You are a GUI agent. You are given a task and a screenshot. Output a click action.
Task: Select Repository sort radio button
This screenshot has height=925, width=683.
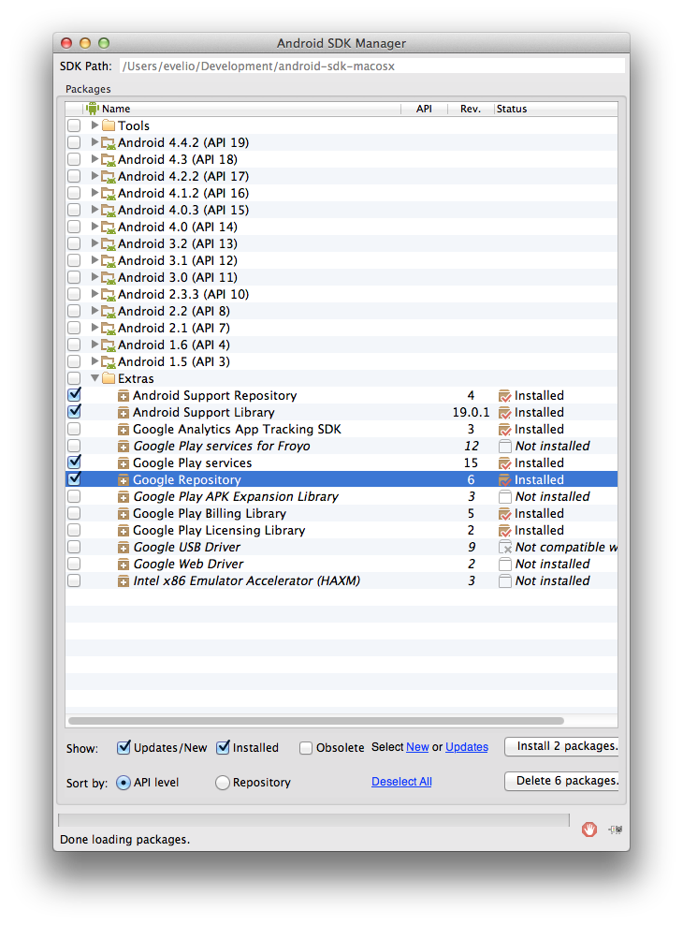click(x=222, y=783)
